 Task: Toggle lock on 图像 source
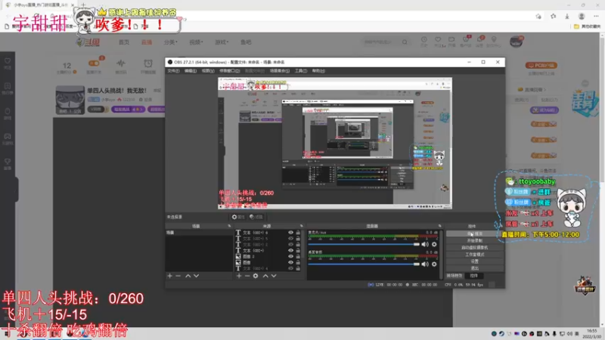298,262
